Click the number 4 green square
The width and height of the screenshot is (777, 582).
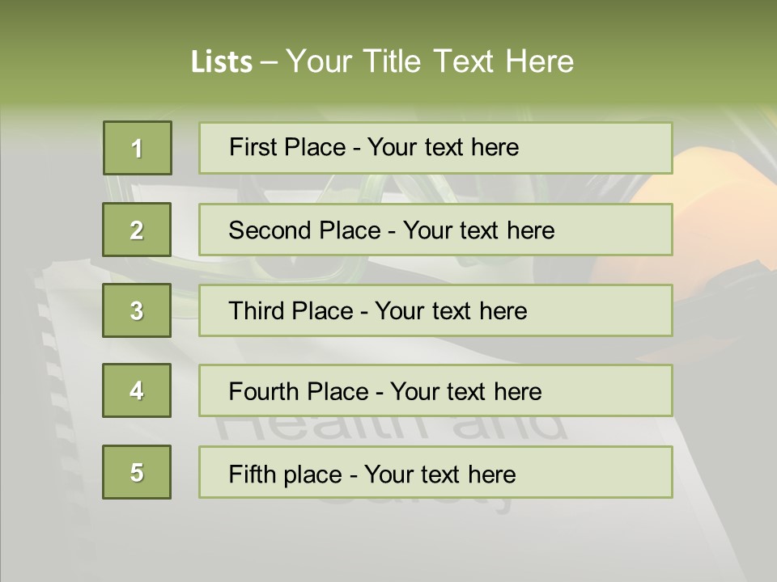coord(137,390)
